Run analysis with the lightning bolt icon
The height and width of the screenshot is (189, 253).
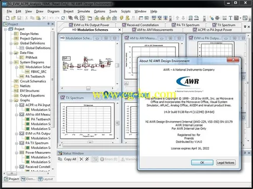[x=122, y=18]
